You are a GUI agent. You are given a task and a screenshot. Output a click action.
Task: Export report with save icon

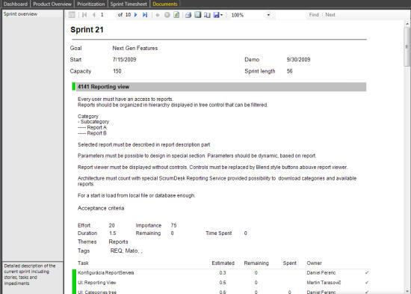216,15
